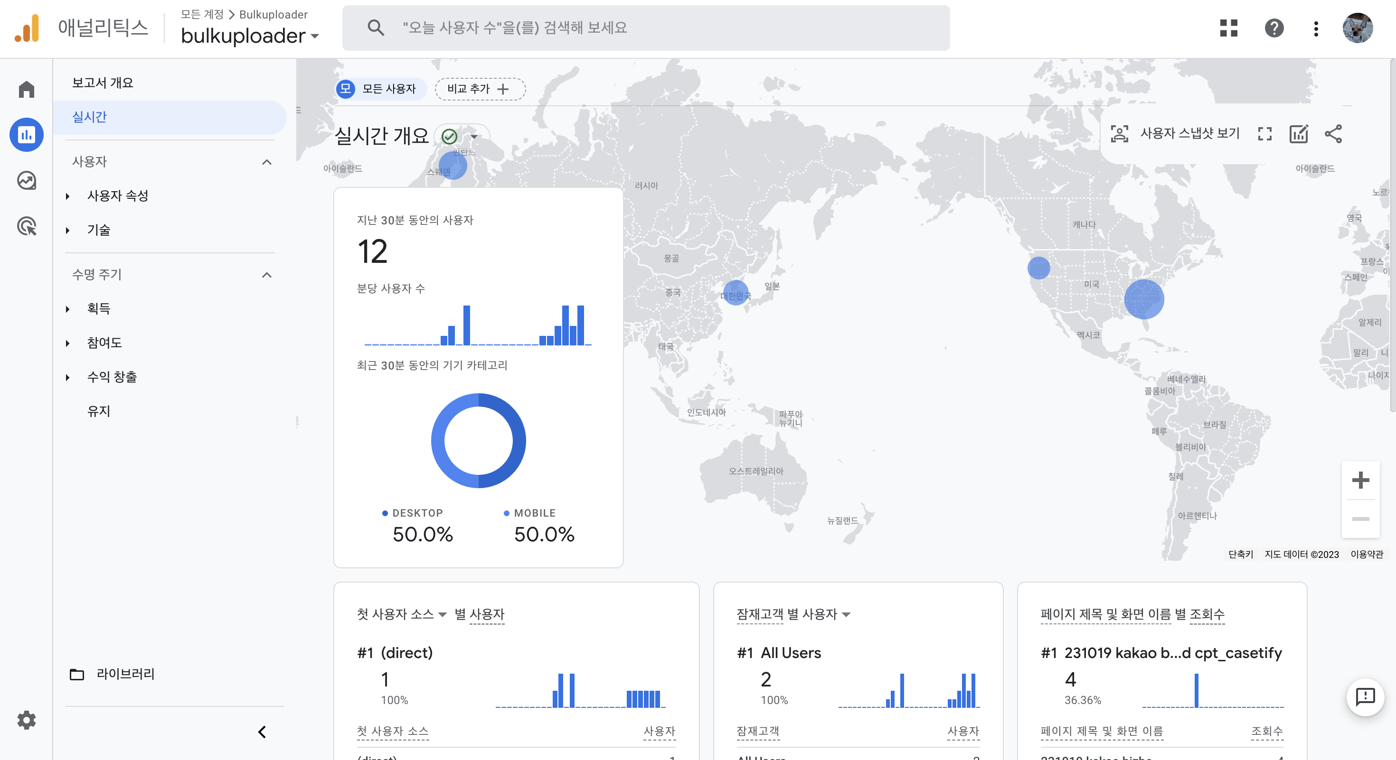
Task: Expand 획득 in the sidebar
Action: click(x=68, y=309)
